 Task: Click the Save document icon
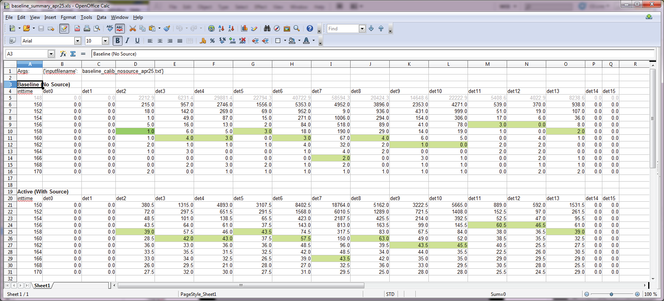click(x=41, y=28)
